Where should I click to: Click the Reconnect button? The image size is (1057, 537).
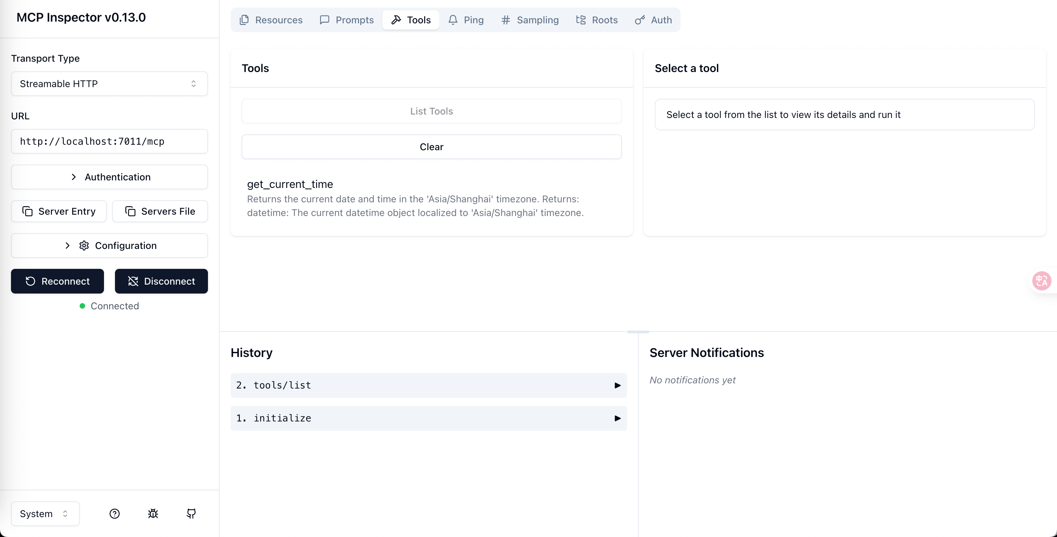point(57,281)
